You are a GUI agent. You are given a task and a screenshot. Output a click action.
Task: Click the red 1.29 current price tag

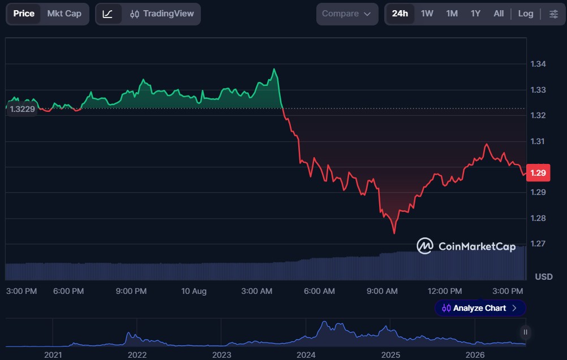tap(539, 172)
